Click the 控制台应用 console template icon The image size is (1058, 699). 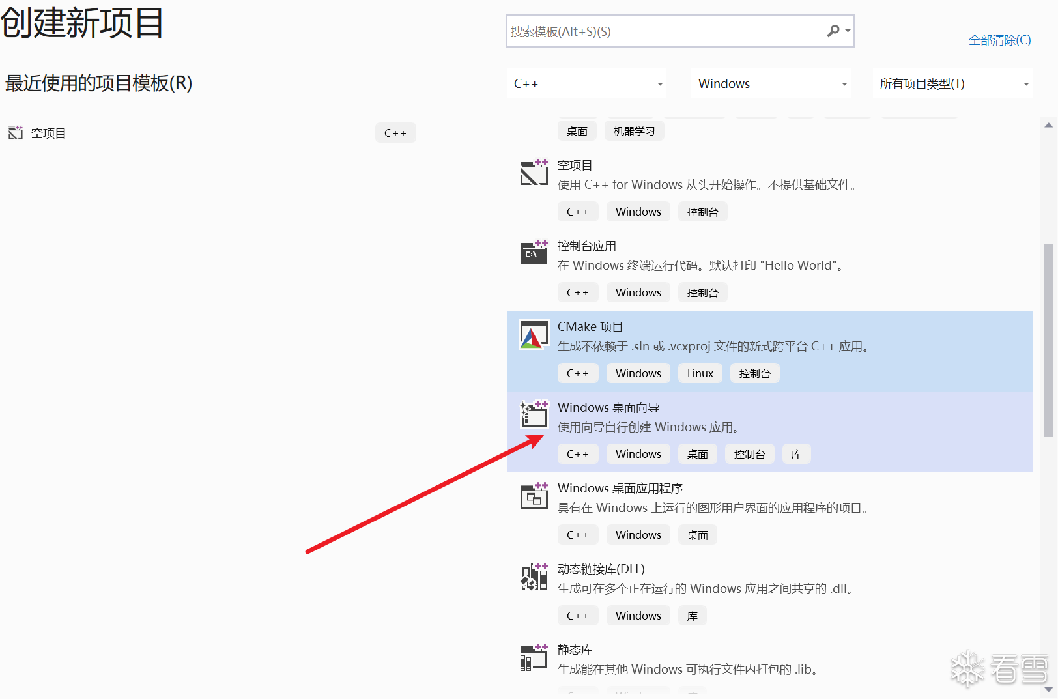534,253
